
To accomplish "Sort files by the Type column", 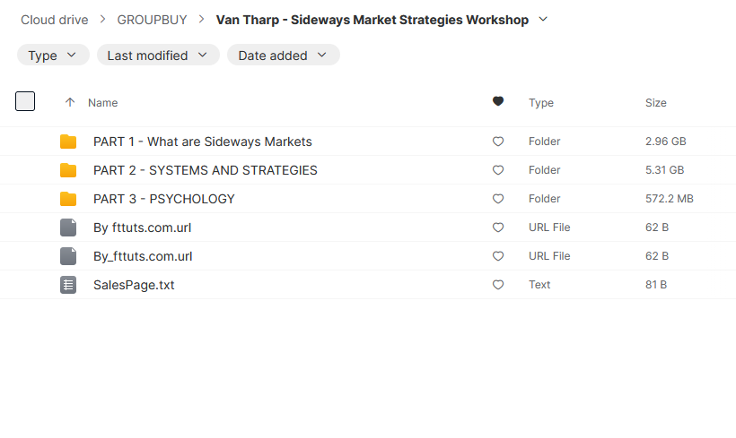I will pyautogui.click(x=540, y=103).
